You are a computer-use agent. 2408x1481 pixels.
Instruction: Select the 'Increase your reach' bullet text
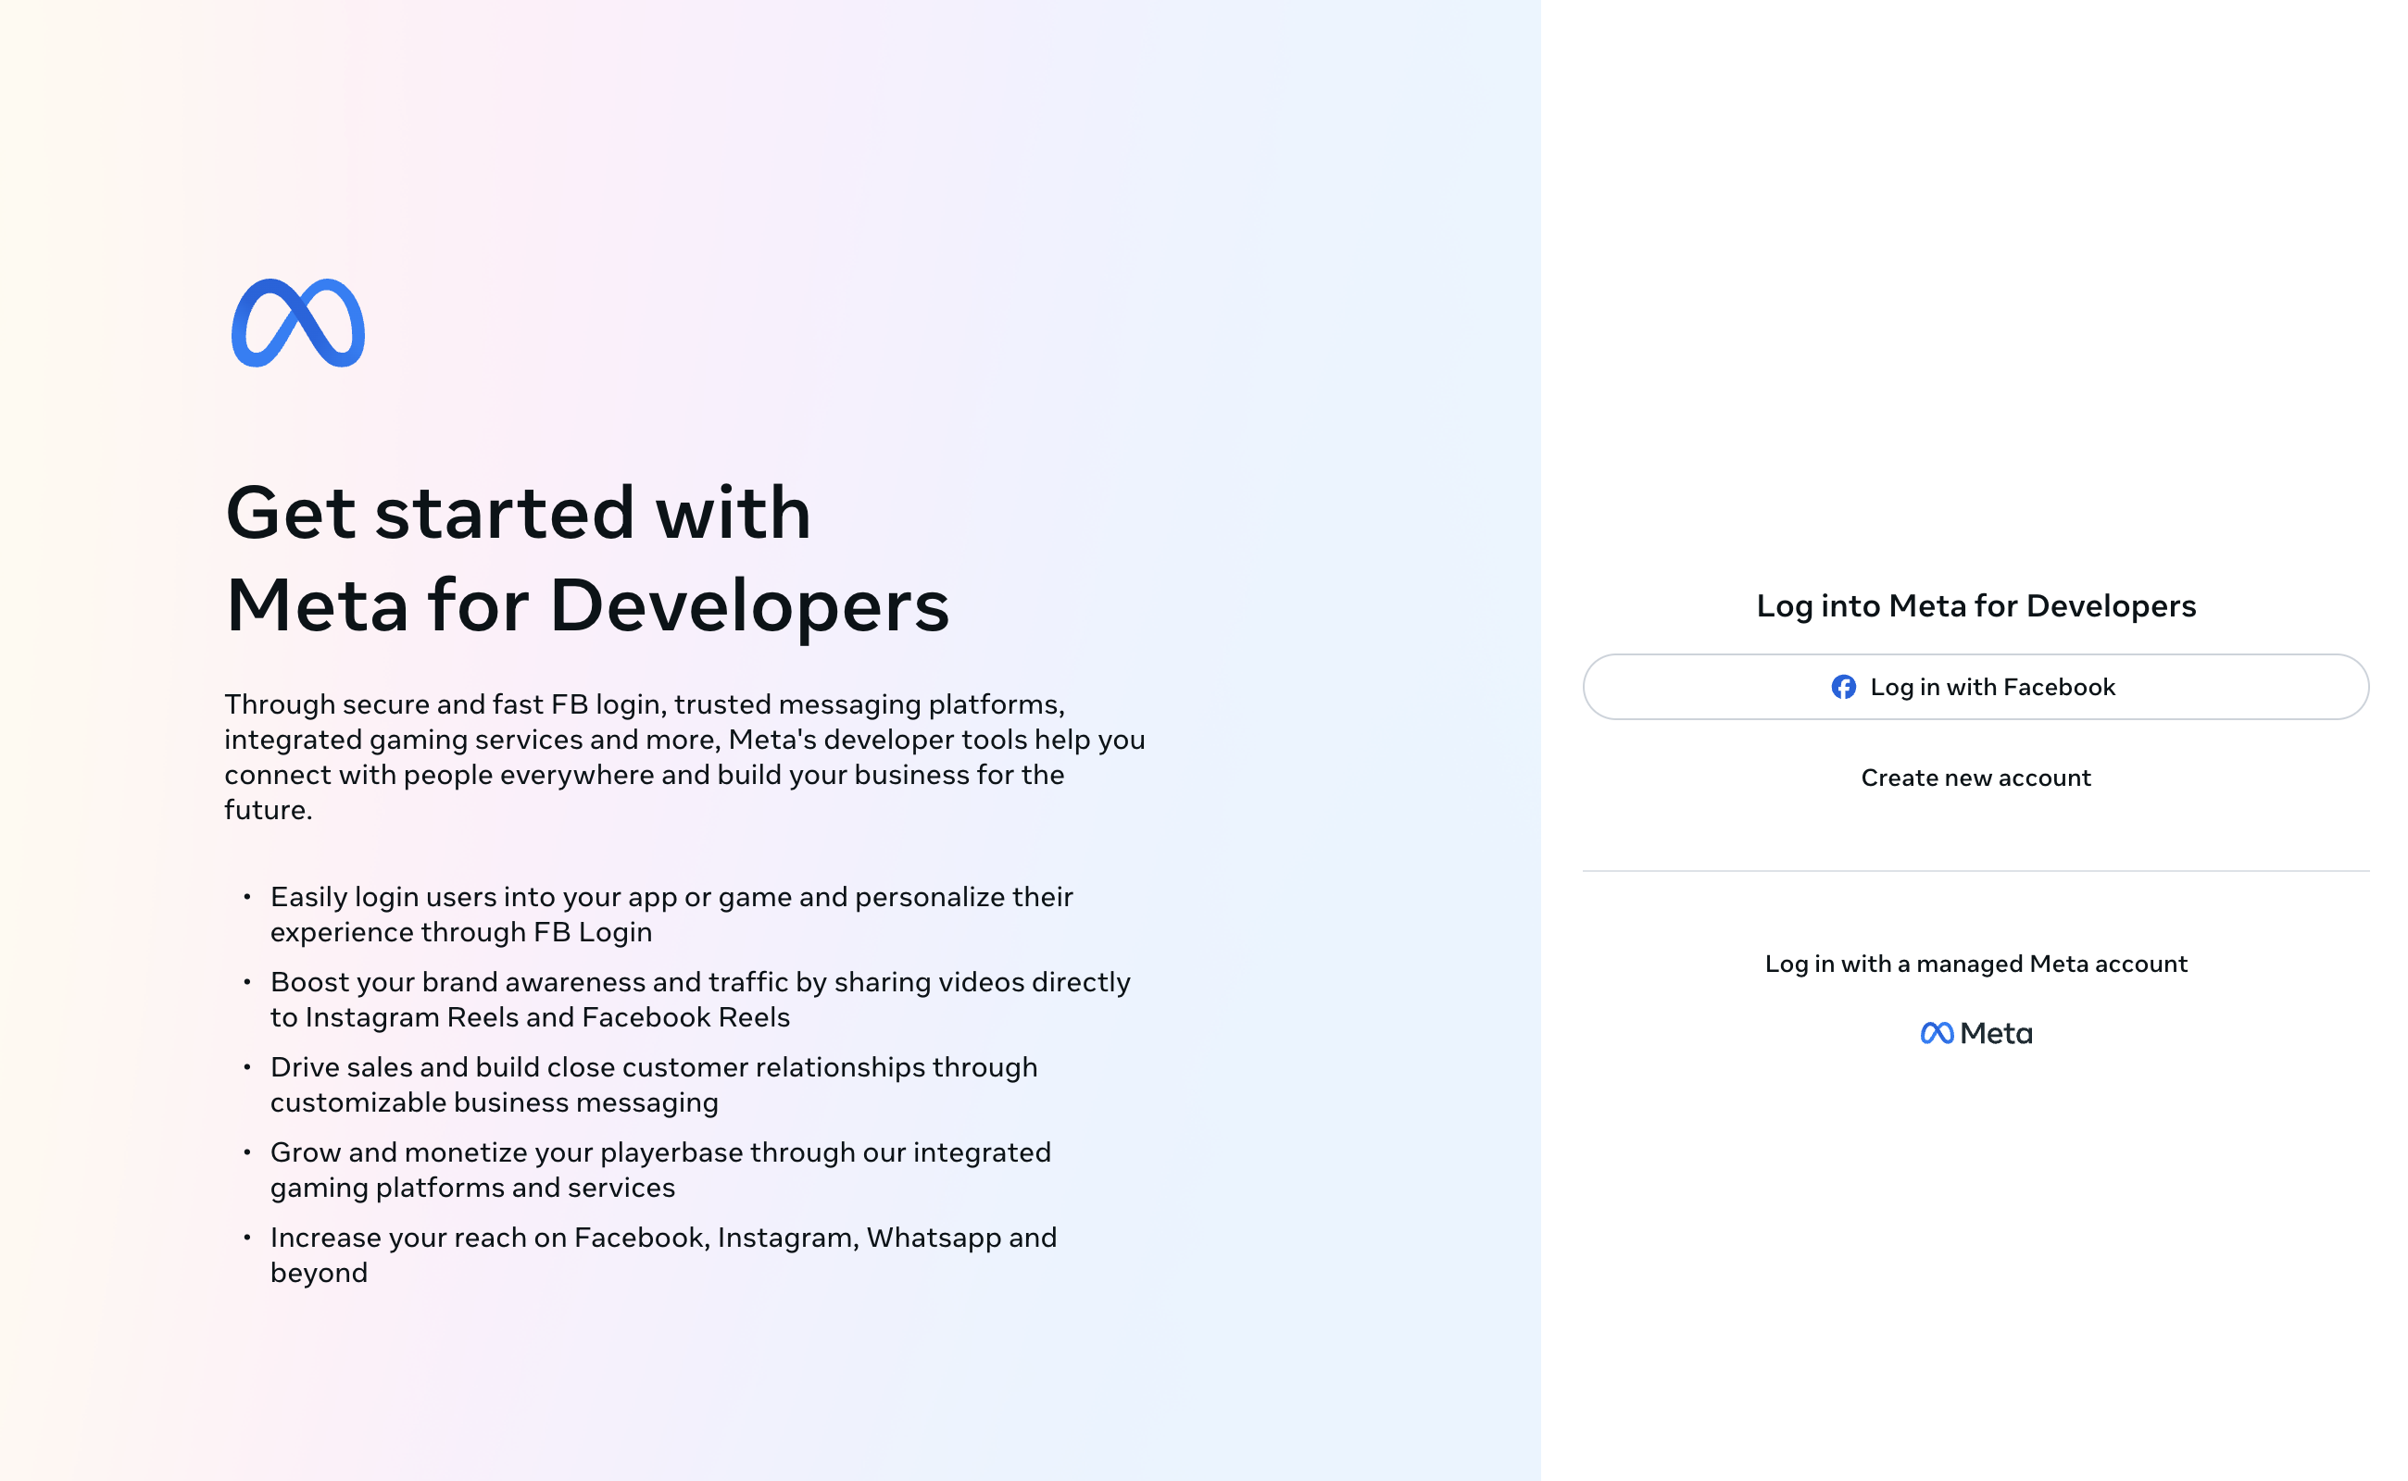pos(663,1255)
